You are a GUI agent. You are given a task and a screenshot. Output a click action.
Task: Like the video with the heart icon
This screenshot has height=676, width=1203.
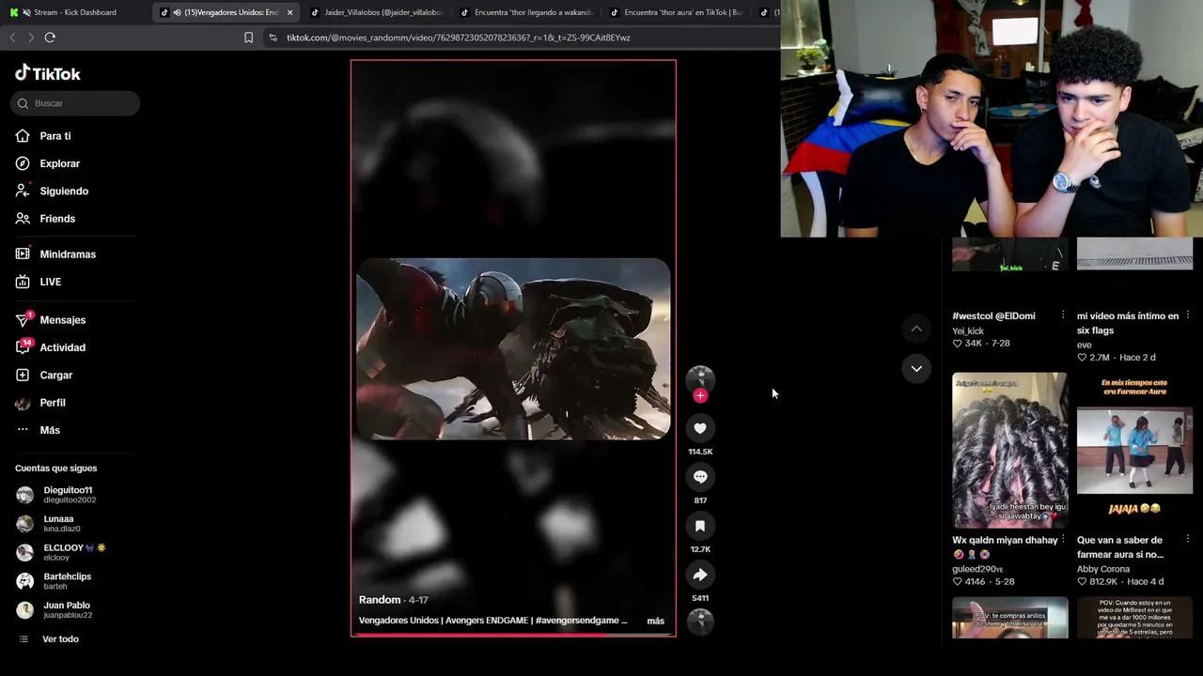click(700, 428)
